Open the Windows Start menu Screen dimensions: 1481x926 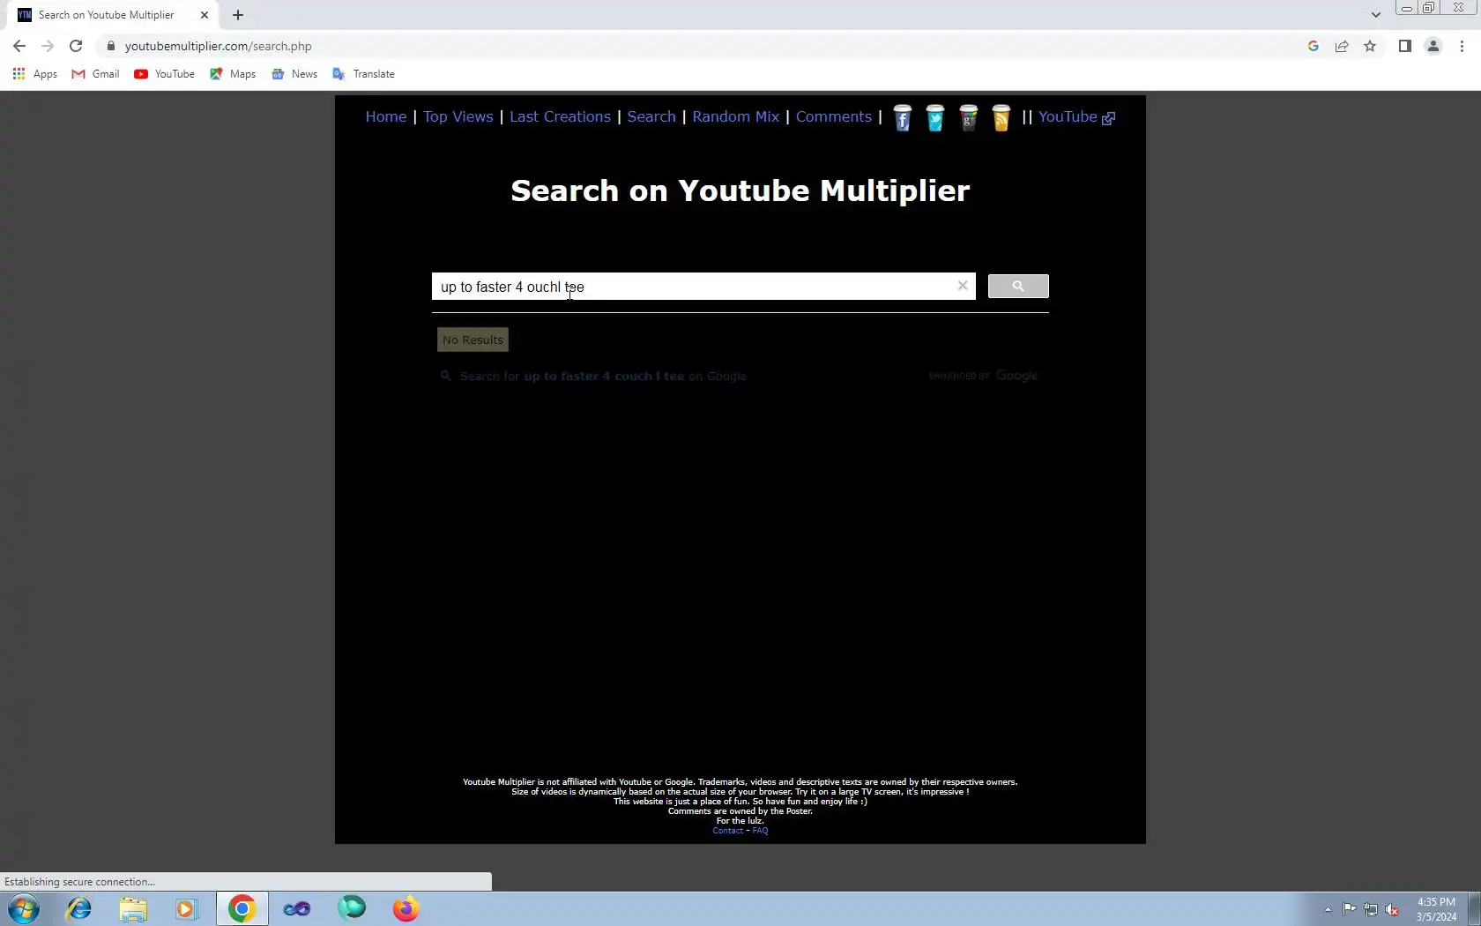click(x=24, y=908)
